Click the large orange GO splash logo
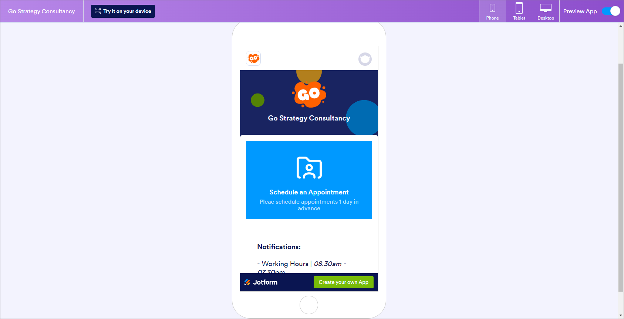Viewport: 624px width, 319px height. click(x=309, y=95)
